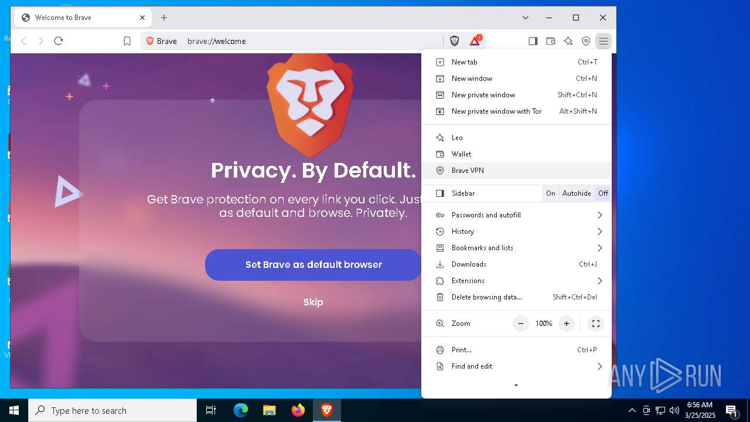
Task: Click Set Brave as default browser button
Action: pos(313,265)
